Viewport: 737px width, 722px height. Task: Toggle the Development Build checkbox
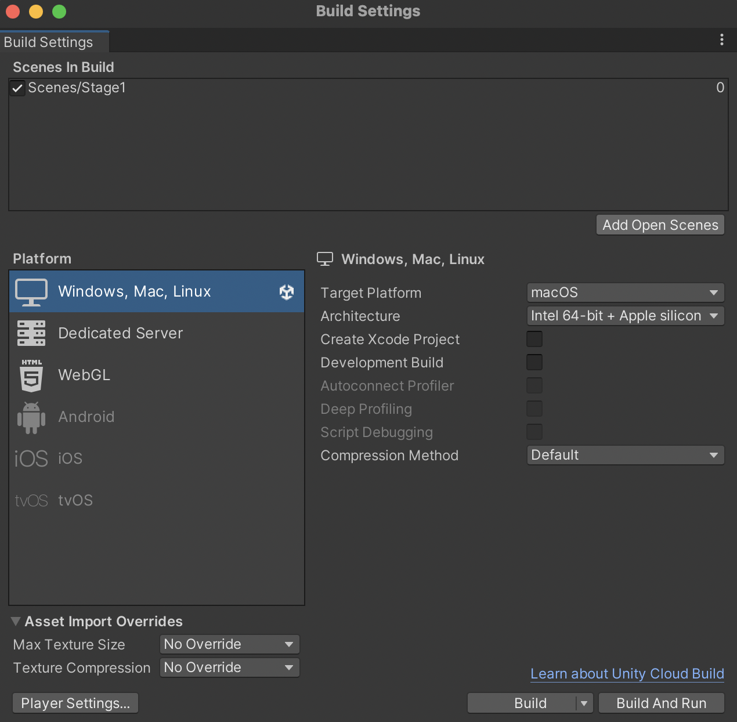coord(534,362)
